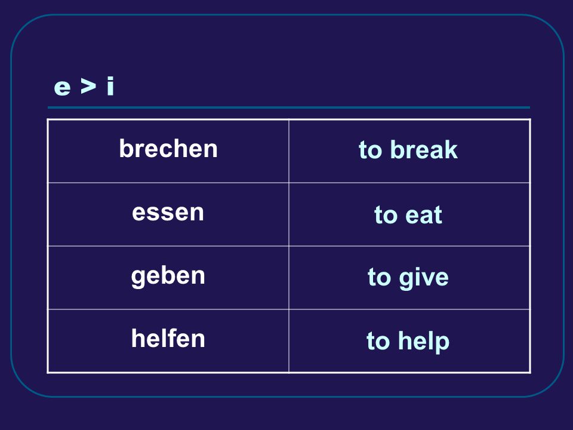Click the 'to give' translation cell

pyautogui.click(x=409, y=278)
